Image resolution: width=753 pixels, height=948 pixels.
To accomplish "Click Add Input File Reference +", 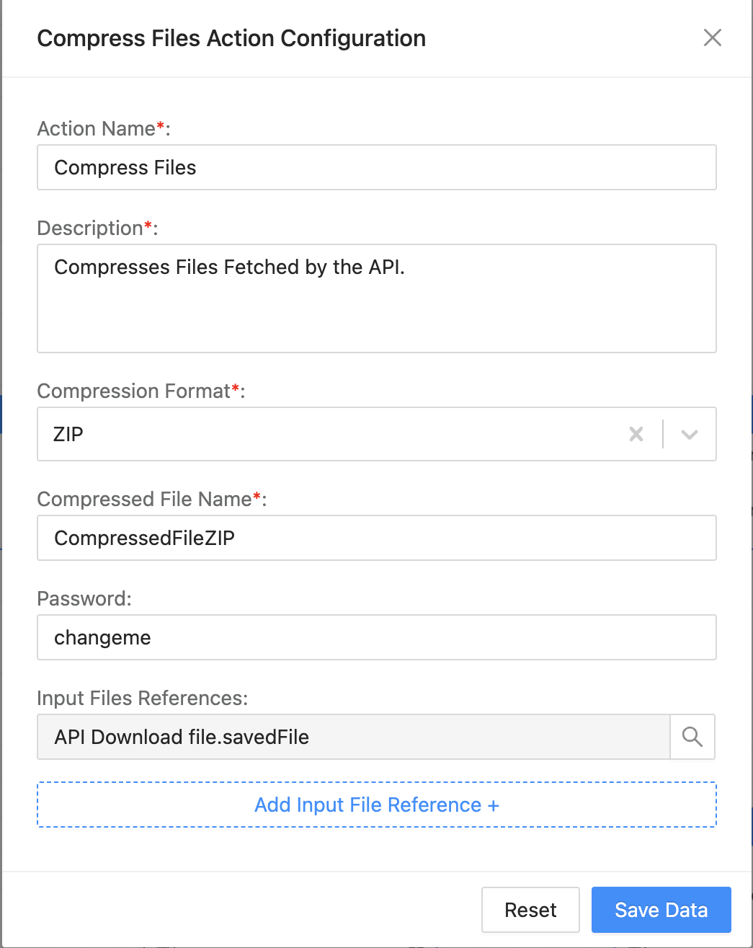I will coord(376,805).
